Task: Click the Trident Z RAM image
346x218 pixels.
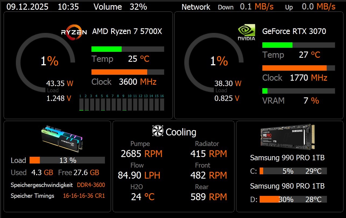Action: click(63, 137)
